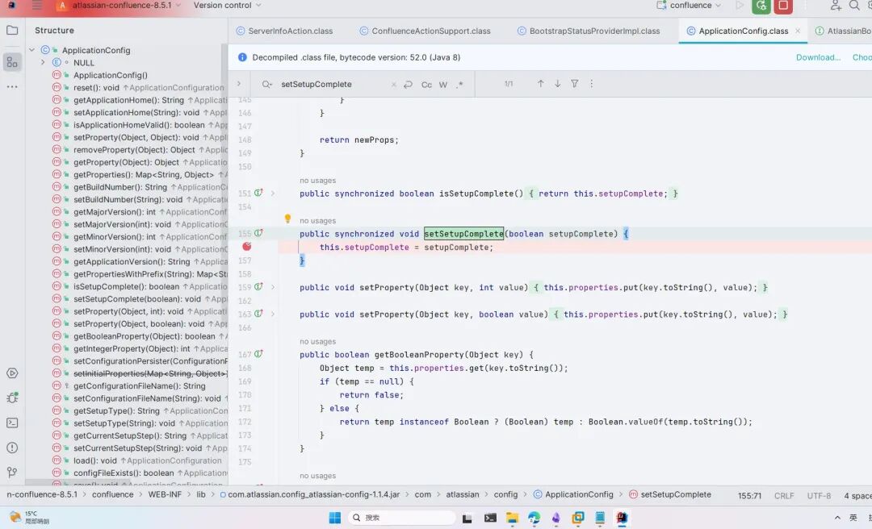Screen dimensions: 872x529
Task: Switch to BootstrapStatusProviderImpl.class tab
Action: coord(589,31)
